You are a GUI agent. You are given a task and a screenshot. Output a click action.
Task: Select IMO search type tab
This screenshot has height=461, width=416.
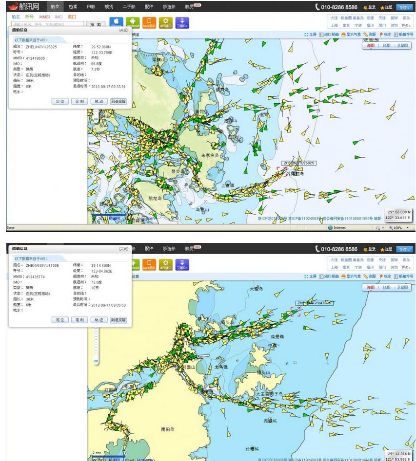click(59, 17)
